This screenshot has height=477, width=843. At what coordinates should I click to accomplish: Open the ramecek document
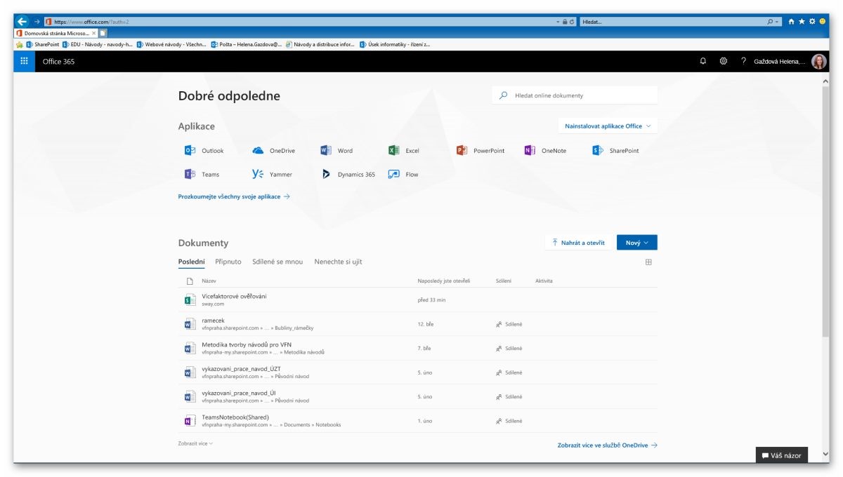coord(213,321)
